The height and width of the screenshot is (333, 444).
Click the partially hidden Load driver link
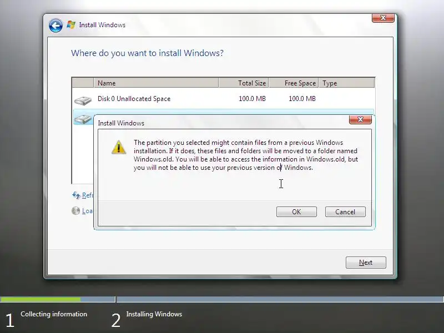tap(87, 211)
